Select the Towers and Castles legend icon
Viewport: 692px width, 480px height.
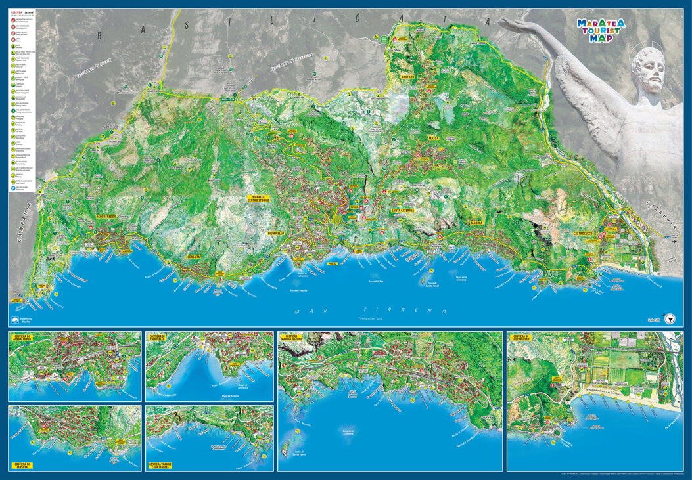[x=13, y=33]
